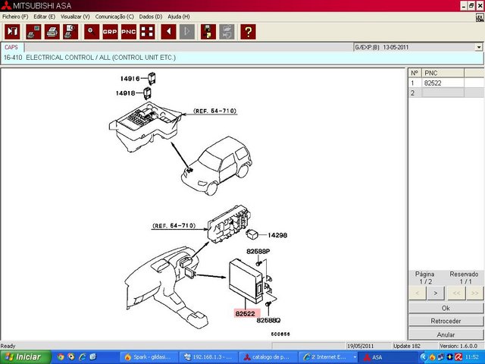Click the taskbar clock showing 11:52
Viewport: 485px width, 364px height.
pos(471,357)
